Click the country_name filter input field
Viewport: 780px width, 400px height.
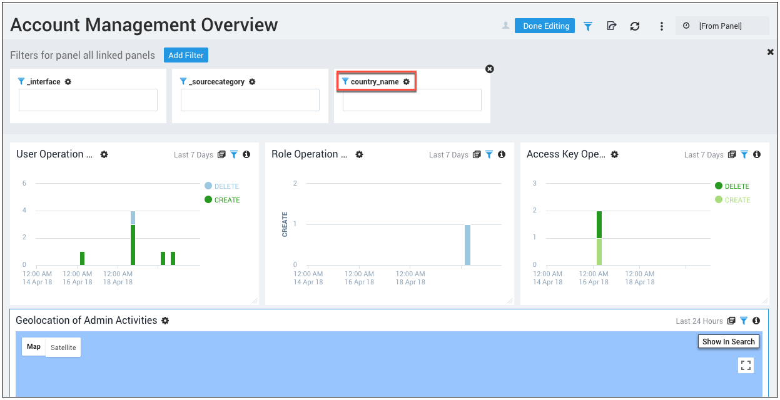coord(412,100)
